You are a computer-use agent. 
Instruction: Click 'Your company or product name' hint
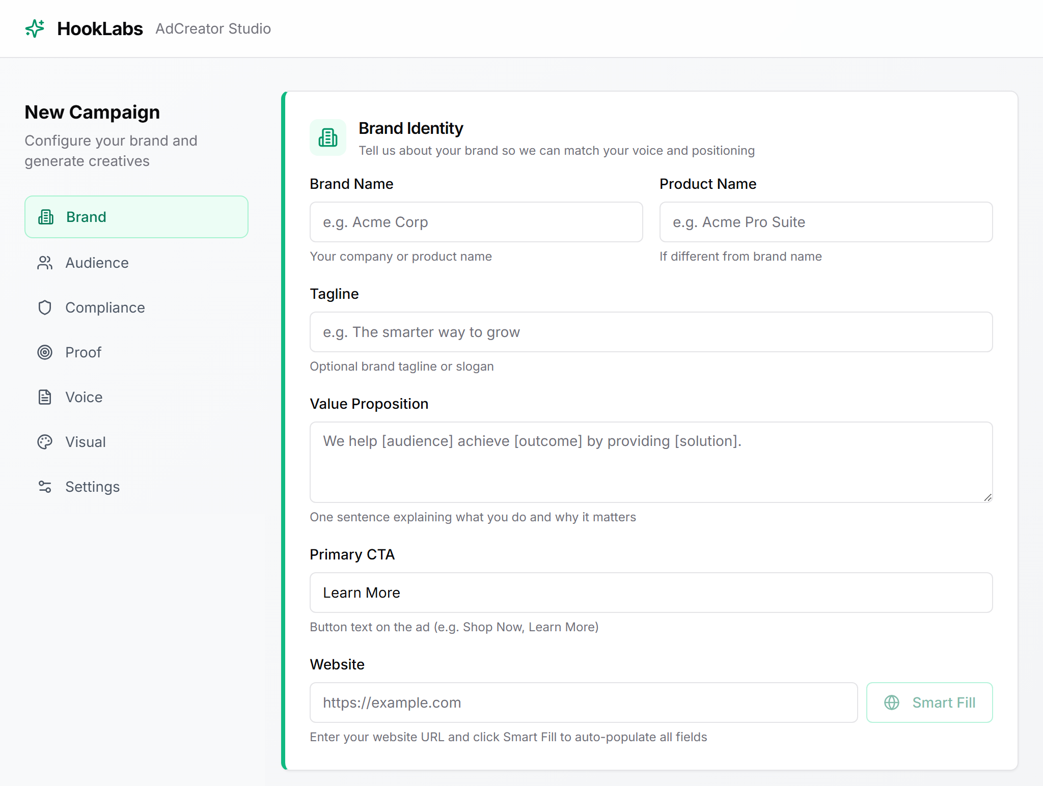(x=401, y=257)
